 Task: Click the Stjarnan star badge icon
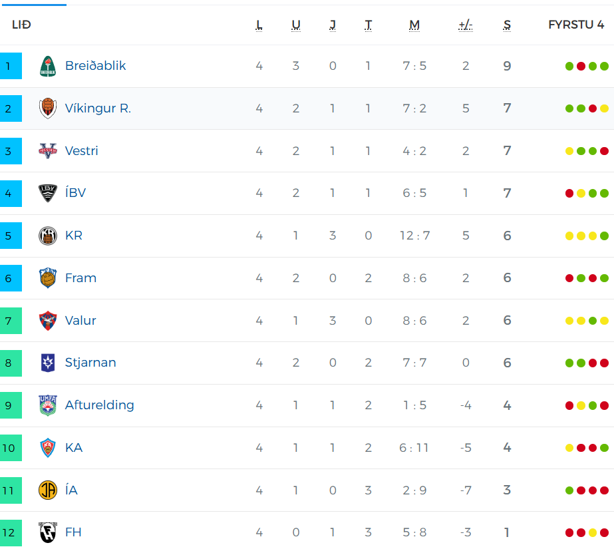tap(48, 363)
